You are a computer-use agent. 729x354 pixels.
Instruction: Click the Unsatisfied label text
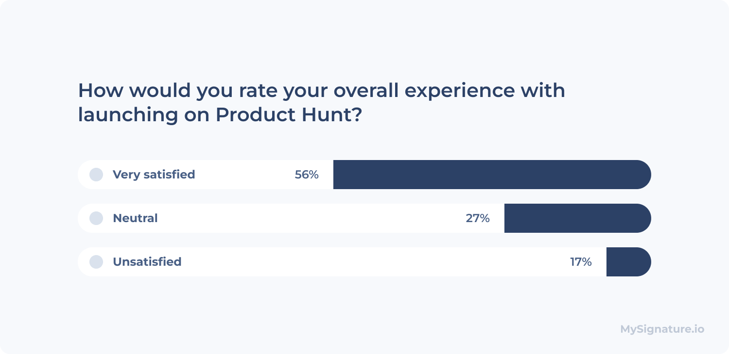point(147,262)
